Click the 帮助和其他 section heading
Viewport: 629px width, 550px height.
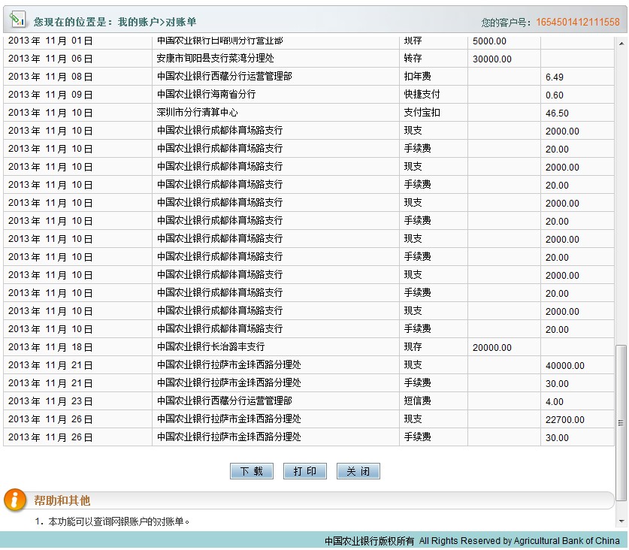(62, 500)
